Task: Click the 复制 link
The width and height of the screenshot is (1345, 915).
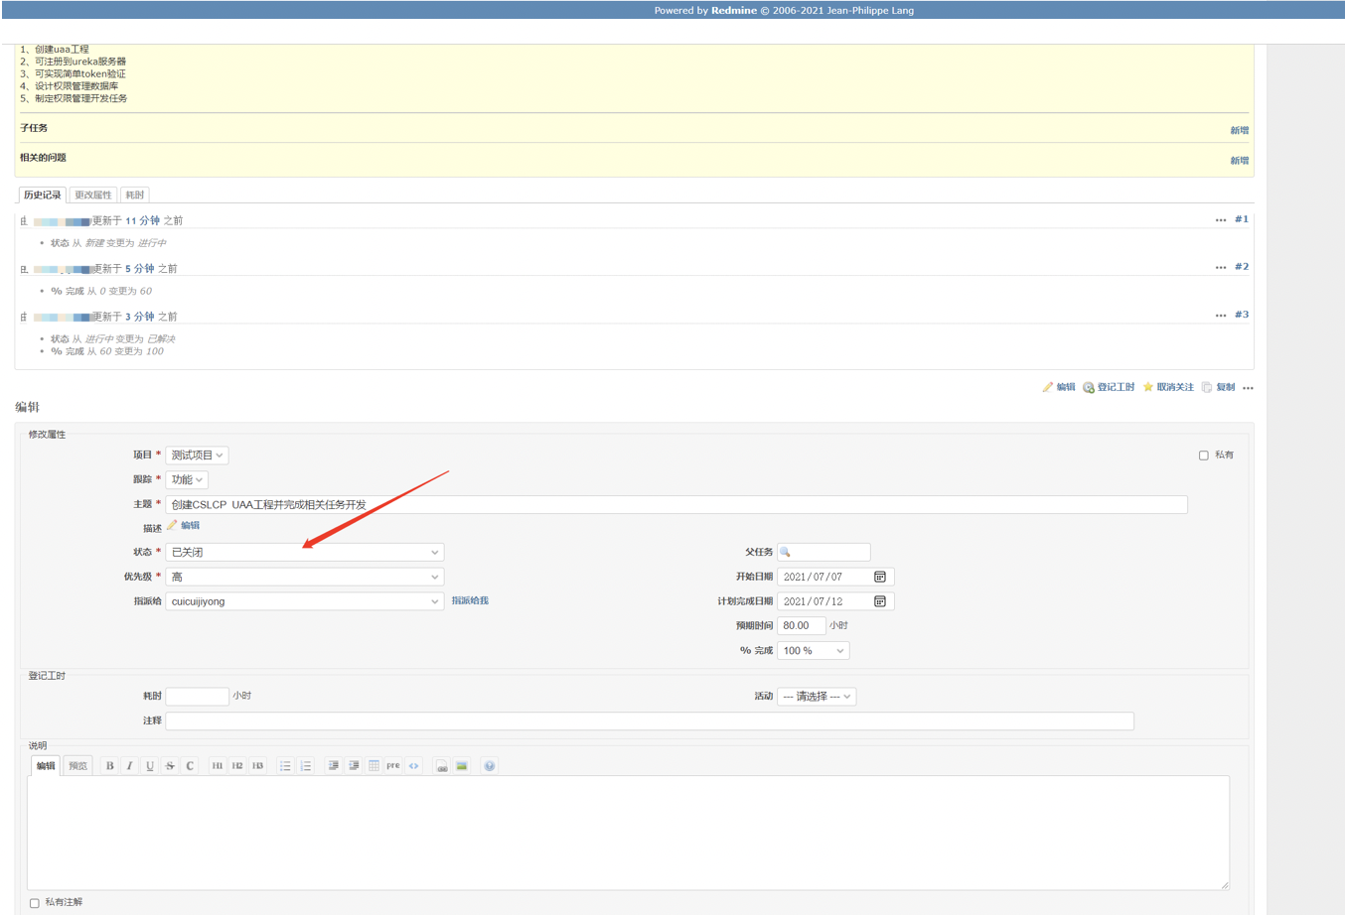Action: tap(1218, 388)
